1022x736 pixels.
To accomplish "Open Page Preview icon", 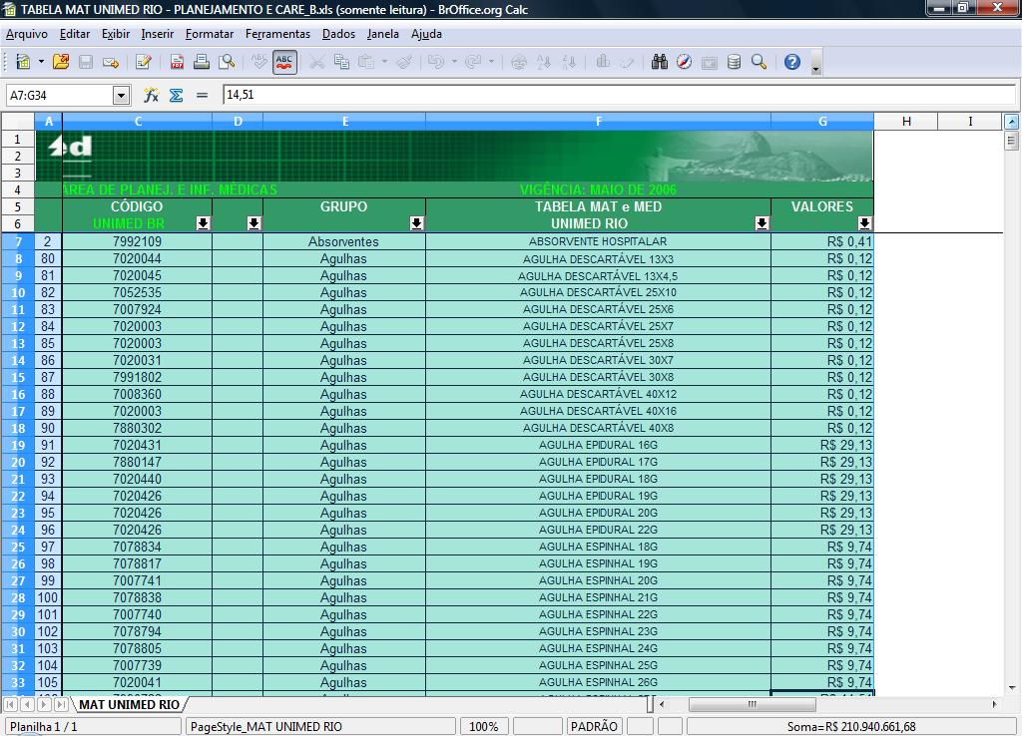I will (x=227, y=62).
